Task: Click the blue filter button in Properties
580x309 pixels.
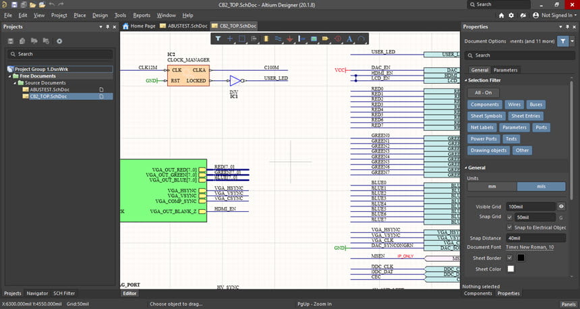Action: [562, 41]
